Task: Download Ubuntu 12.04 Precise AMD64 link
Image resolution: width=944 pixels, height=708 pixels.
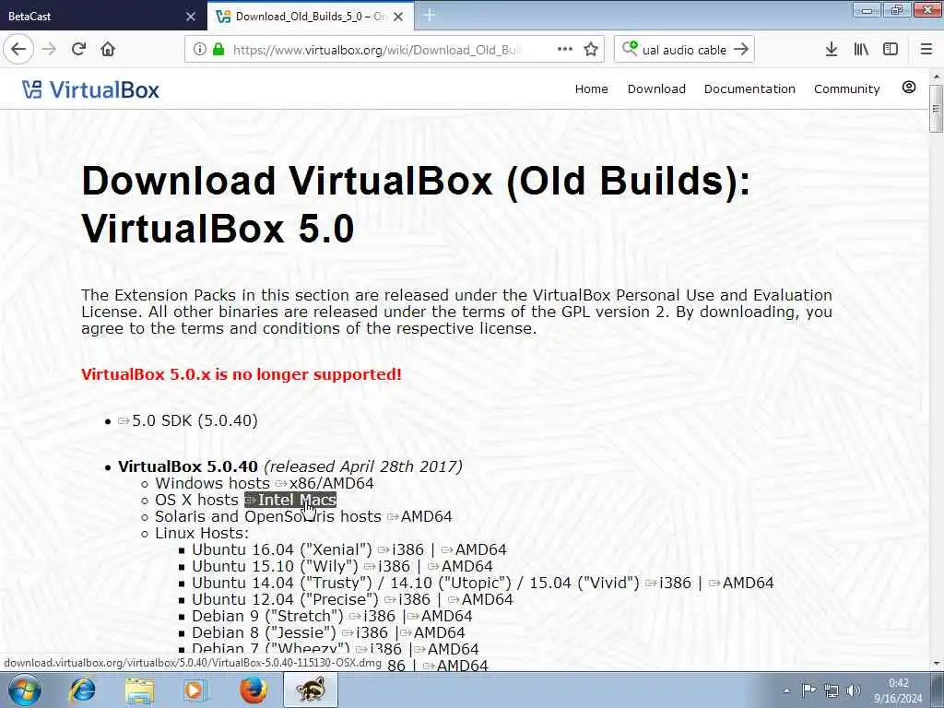Action: [481, 599]
